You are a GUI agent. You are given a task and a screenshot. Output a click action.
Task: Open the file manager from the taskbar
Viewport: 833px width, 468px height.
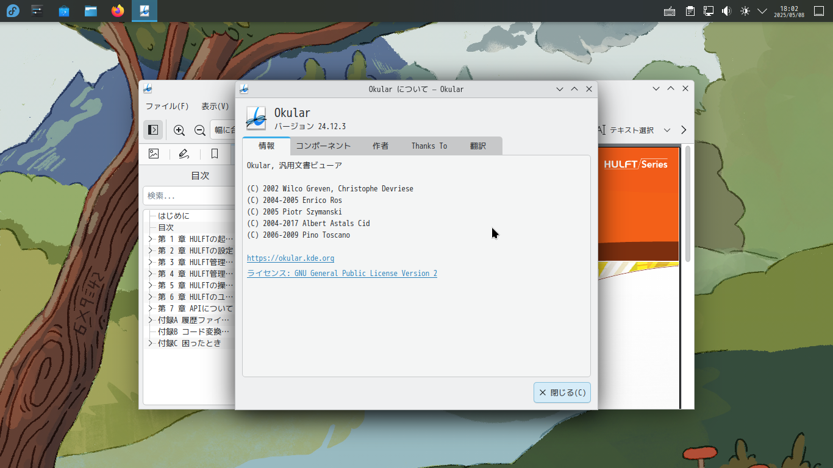pos(91,10)
